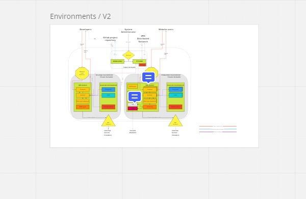
Task: Select the "Environments / V2" frame title
Action: coord(81,16)
